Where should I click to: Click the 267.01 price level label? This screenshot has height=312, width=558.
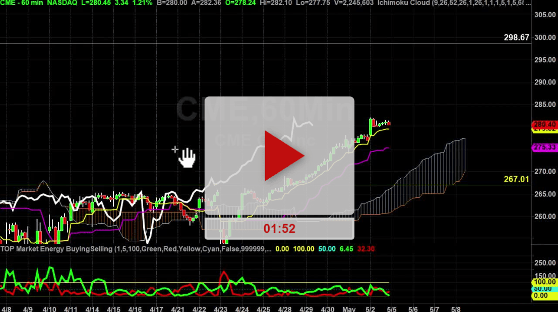click(x=516, y=179)
